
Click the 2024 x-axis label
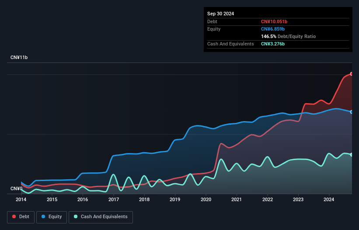(329, 199)
